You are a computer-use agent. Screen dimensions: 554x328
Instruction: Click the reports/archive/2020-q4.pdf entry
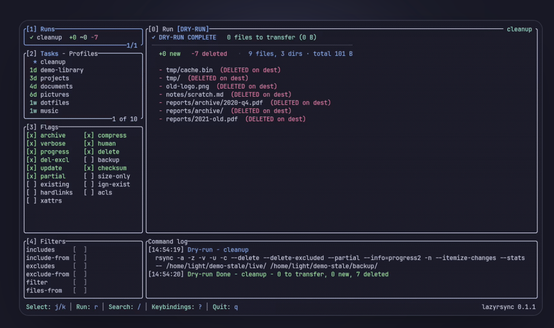(x=245, y=102)
